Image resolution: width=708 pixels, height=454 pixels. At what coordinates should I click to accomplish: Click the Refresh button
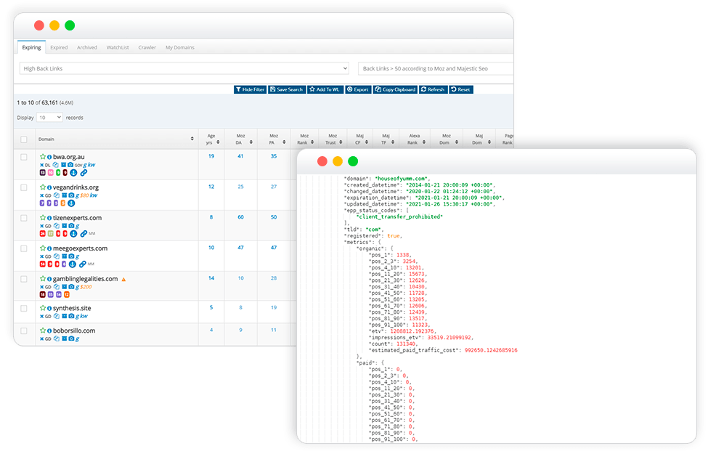tap(433, 89)
